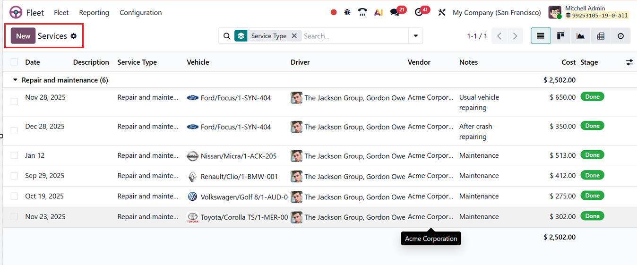Screen dimensions: 637x265
Task: Open the debug bug icon menu
Action: (347, 13)
